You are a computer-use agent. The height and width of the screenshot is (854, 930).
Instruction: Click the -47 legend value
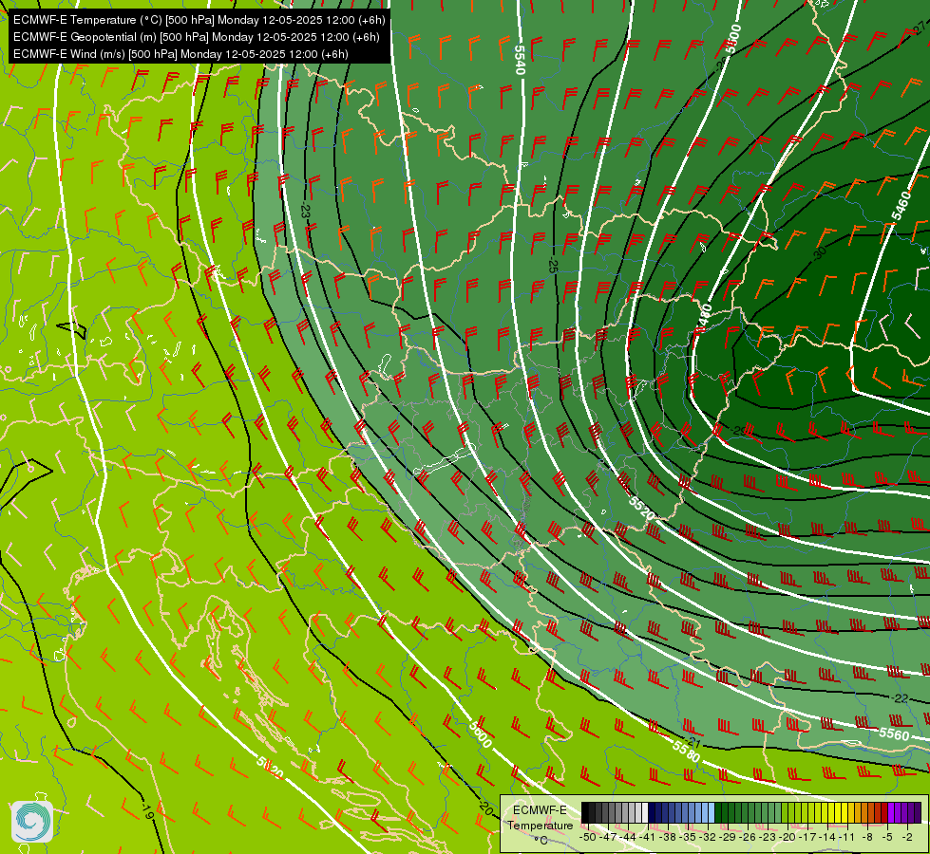point(608,837)
